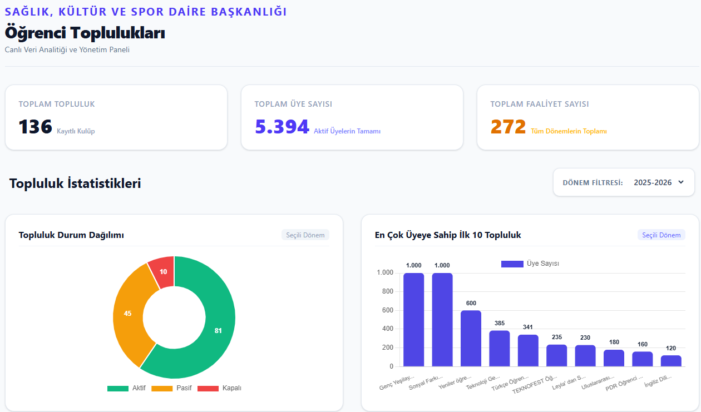Click the red Kapalı donut segment

point(162,271)
